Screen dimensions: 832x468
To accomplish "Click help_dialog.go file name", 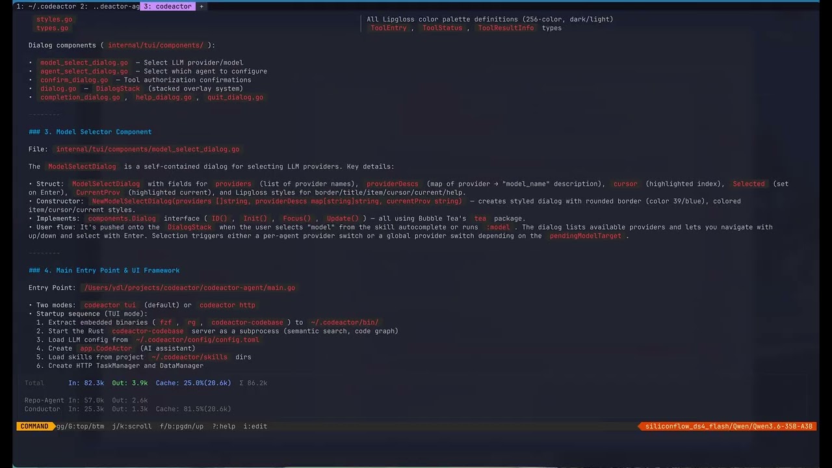I will tap(164, 97).
